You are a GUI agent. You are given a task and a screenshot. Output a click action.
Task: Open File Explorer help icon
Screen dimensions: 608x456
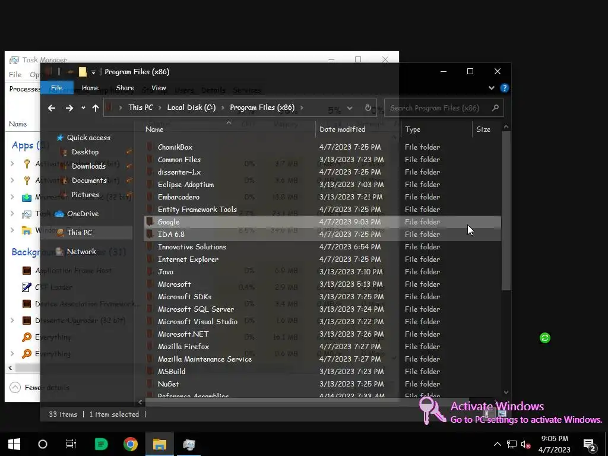505,88
